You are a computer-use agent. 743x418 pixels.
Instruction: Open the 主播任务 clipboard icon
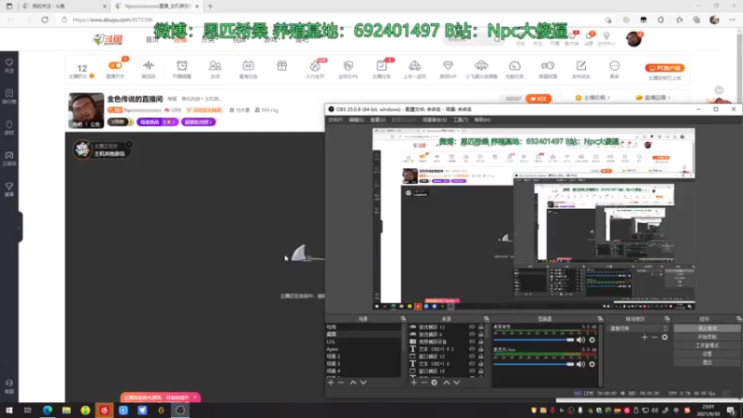click(382, 65)
